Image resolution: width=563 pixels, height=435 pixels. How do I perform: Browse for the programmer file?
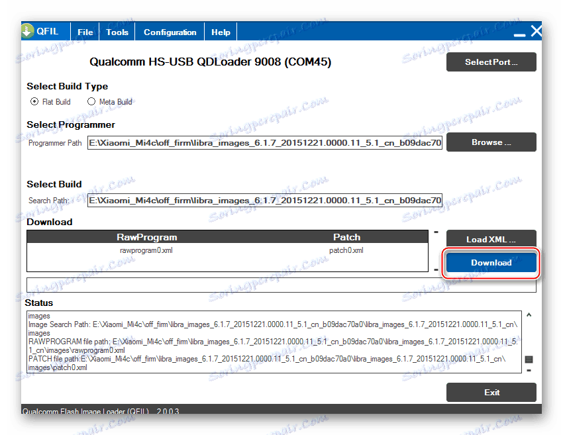coord(491,142)
